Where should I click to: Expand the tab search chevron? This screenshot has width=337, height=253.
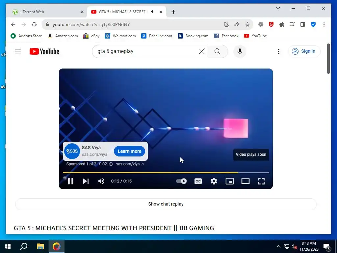(278, 8)
